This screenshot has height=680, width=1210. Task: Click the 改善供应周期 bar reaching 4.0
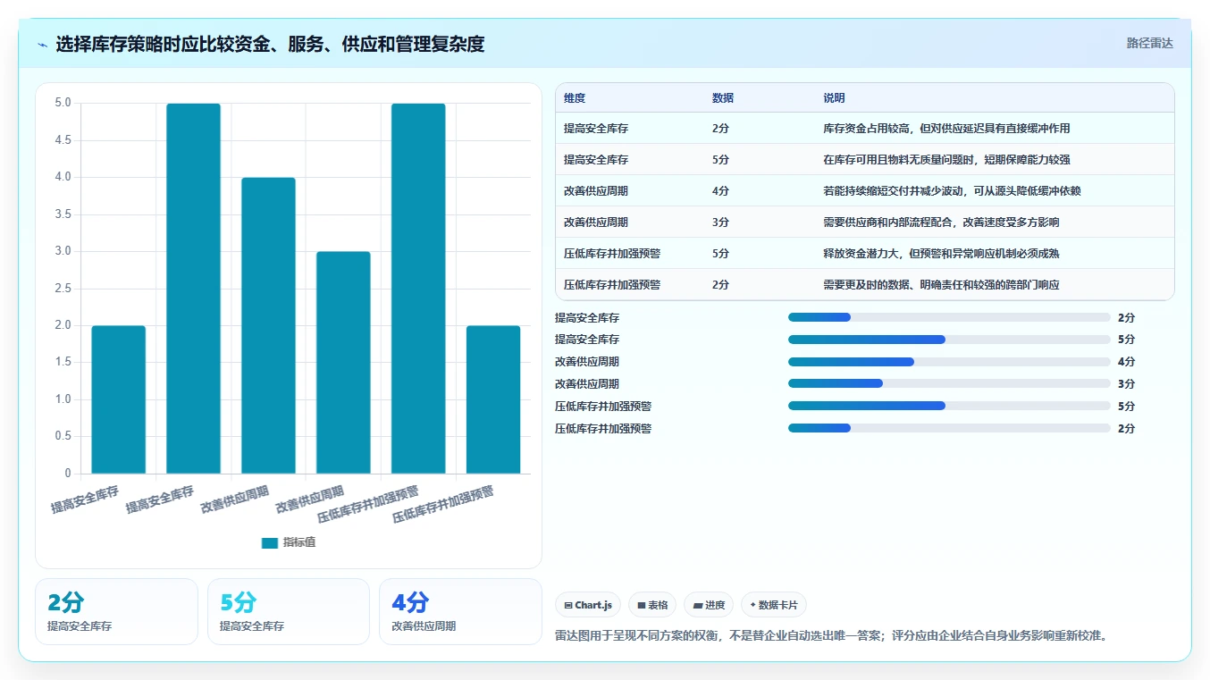(x=268, y=325)
